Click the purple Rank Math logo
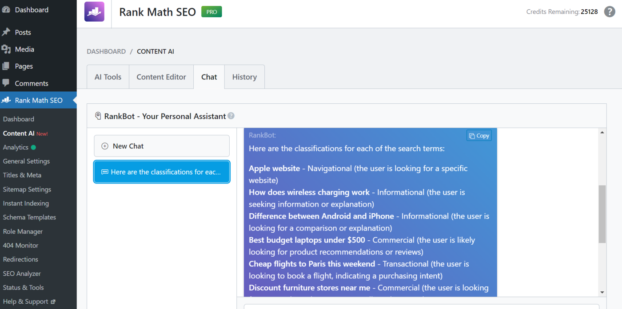Screen dimensions: 622x309 (x=94, y=12)
